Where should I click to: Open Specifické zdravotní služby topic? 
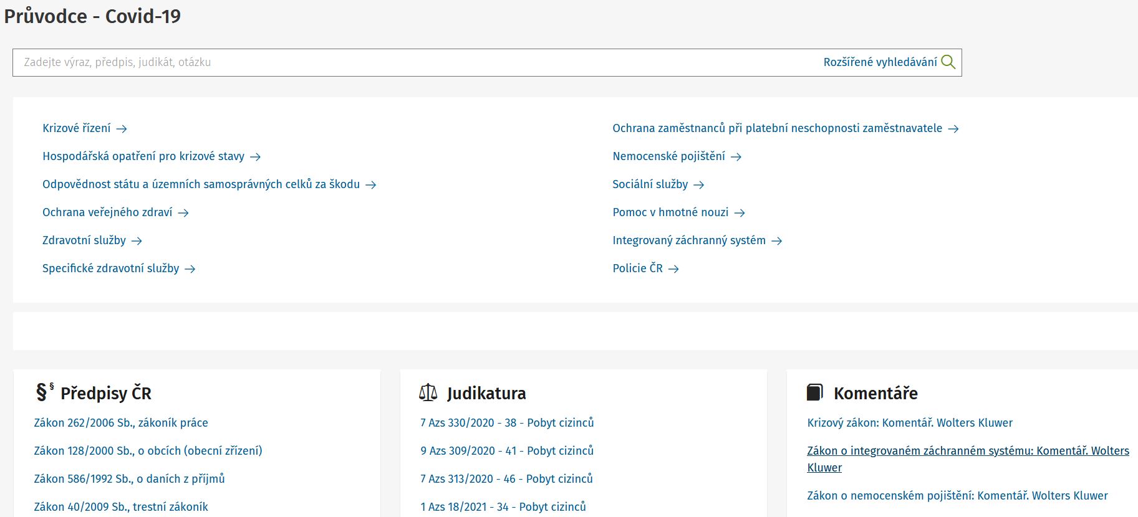pos(110,268)
